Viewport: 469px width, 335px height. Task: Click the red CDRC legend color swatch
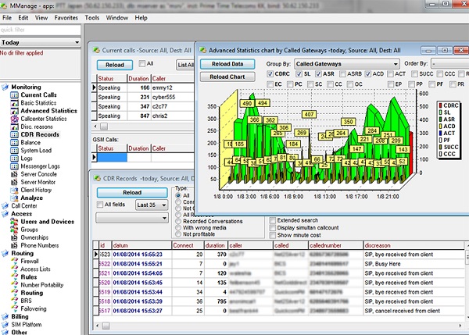point(439,105)
